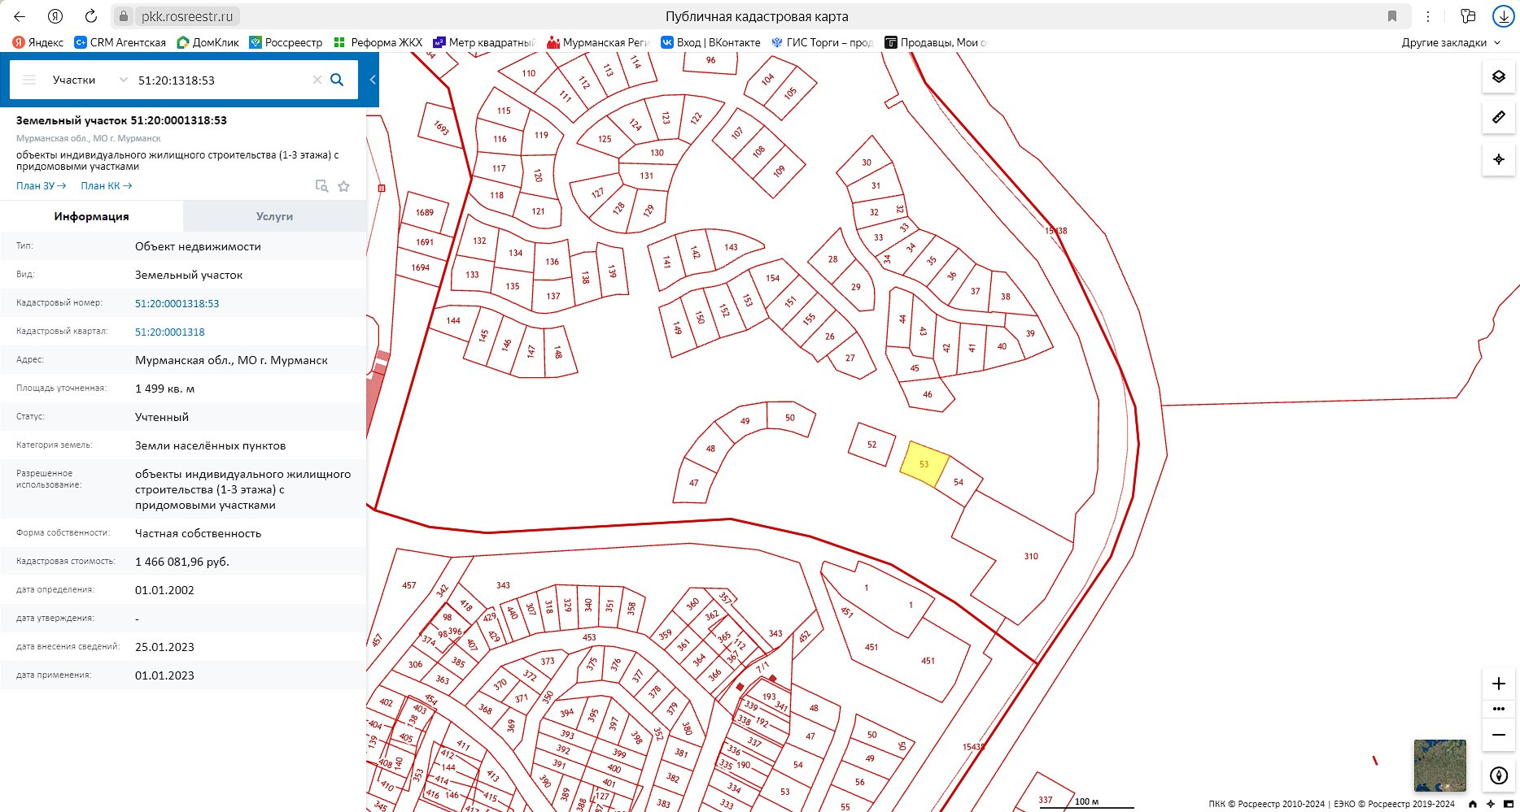Switch to the Услуги tab

274,216
